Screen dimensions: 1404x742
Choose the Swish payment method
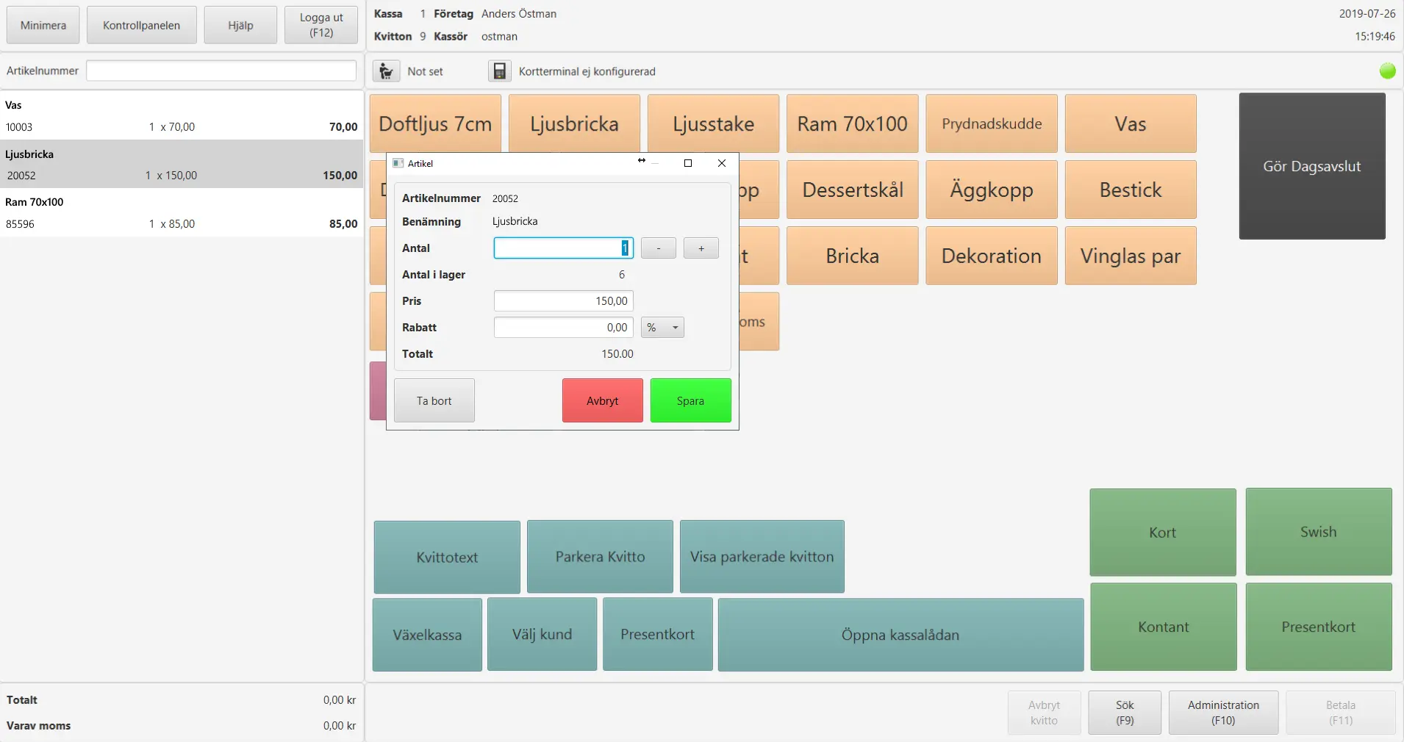(x=1318, y=532)
